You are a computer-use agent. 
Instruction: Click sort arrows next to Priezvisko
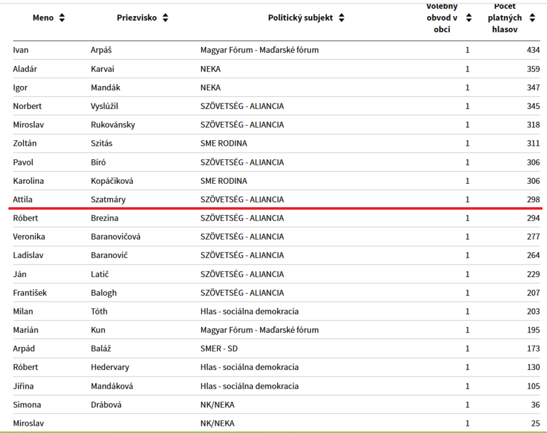[165, 18]
